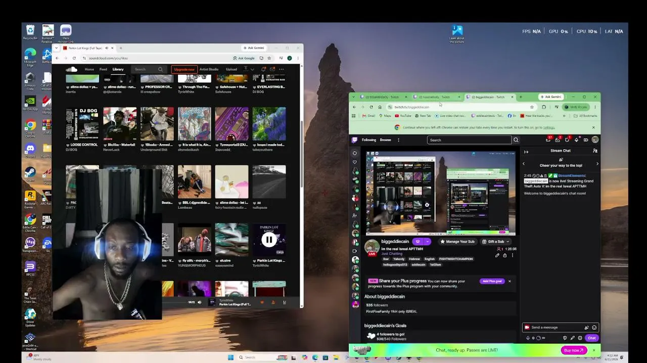
Task: Click the Windows Start button
Action: (x=230, y=357)
